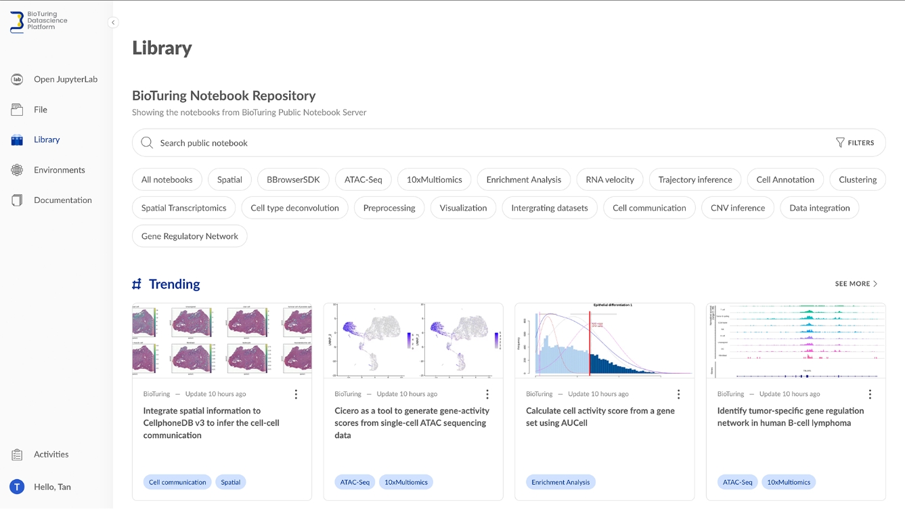Click the BioTuring Datascience Platform logo
Screen dimensions: 905x509
tap(37, 22)
